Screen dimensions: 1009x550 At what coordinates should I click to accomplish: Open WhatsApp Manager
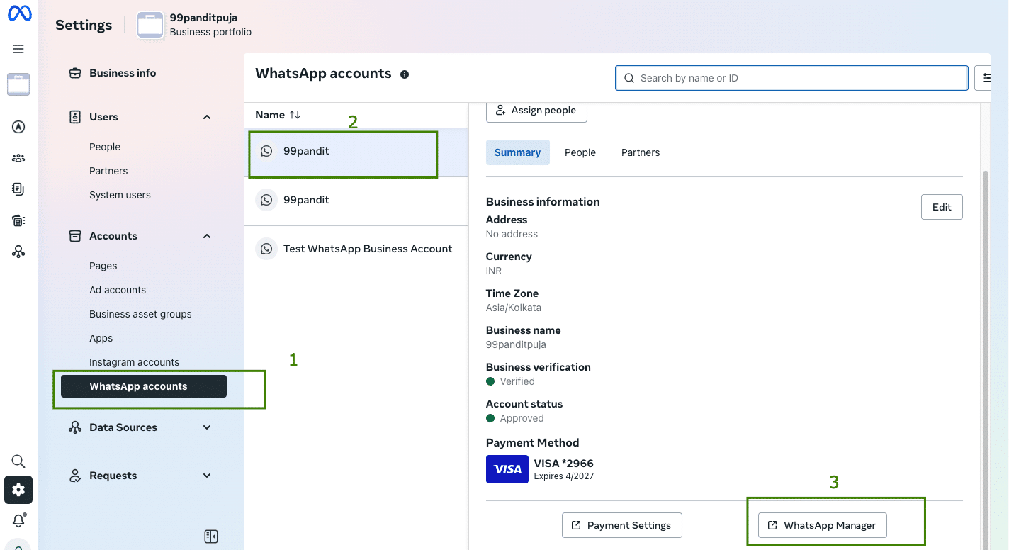click(822, 525)
